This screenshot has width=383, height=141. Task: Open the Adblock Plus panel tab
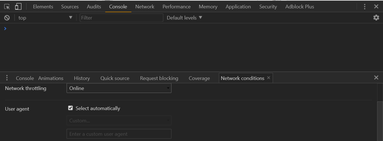point(300,7)
